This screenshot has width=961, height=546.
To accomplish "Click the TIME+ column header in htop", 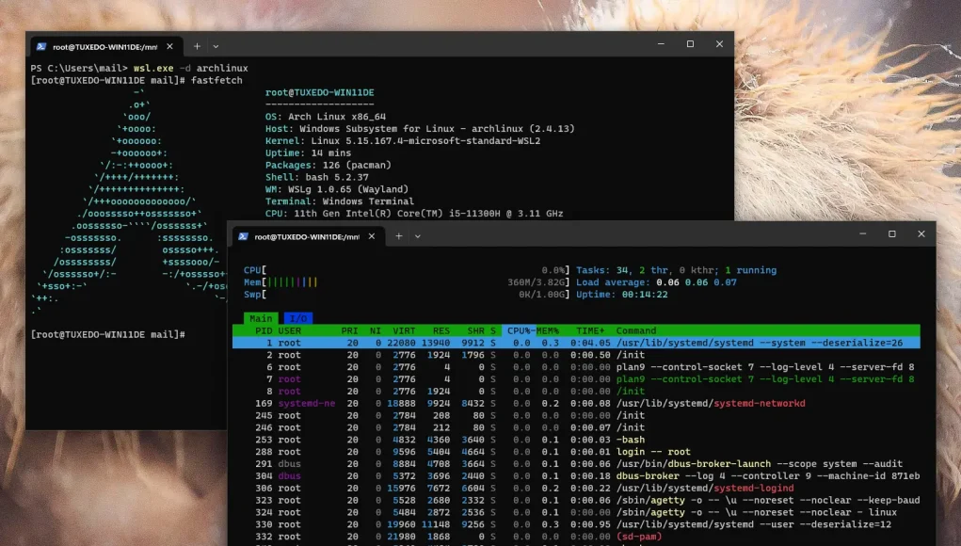I will coord(591,330).
